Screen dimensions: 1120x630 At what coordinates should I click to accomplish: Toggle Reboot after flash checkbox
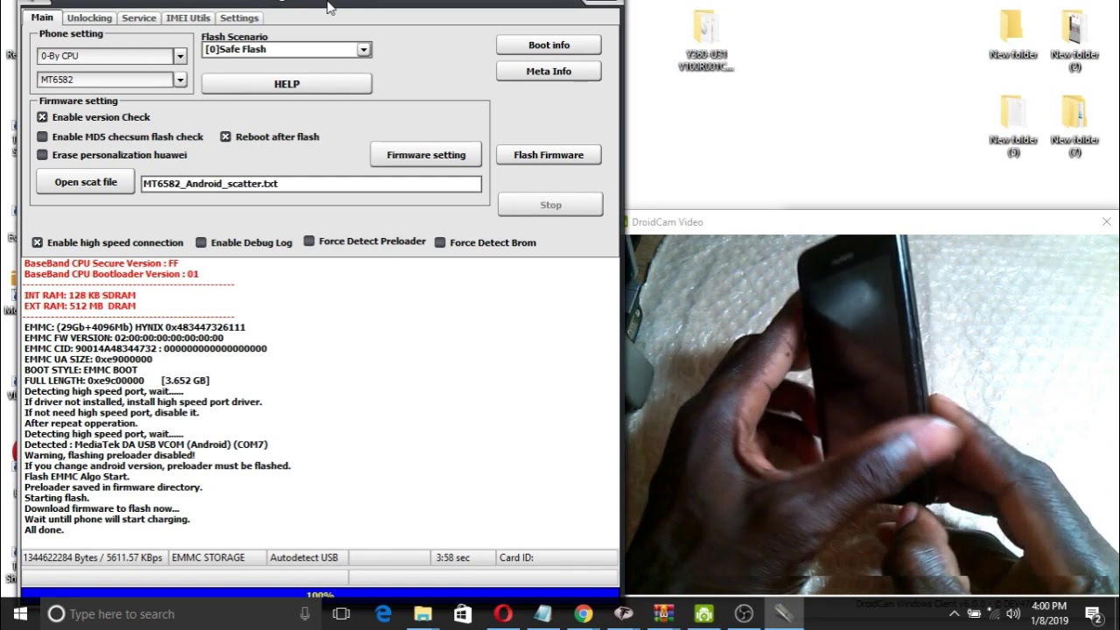pos(226,136)
